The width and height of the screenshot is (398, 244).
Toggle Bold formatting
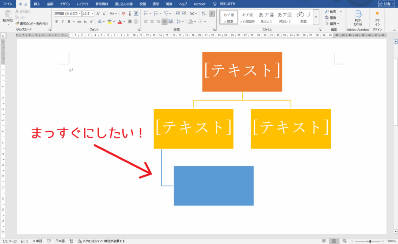click(x=56, y=22)
